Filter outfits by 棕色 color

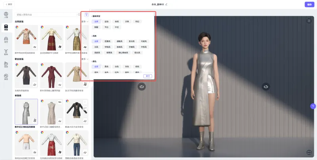137,66
